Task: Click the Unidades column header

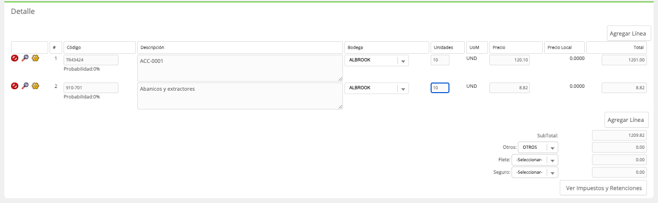Action: tap(447, 48)
